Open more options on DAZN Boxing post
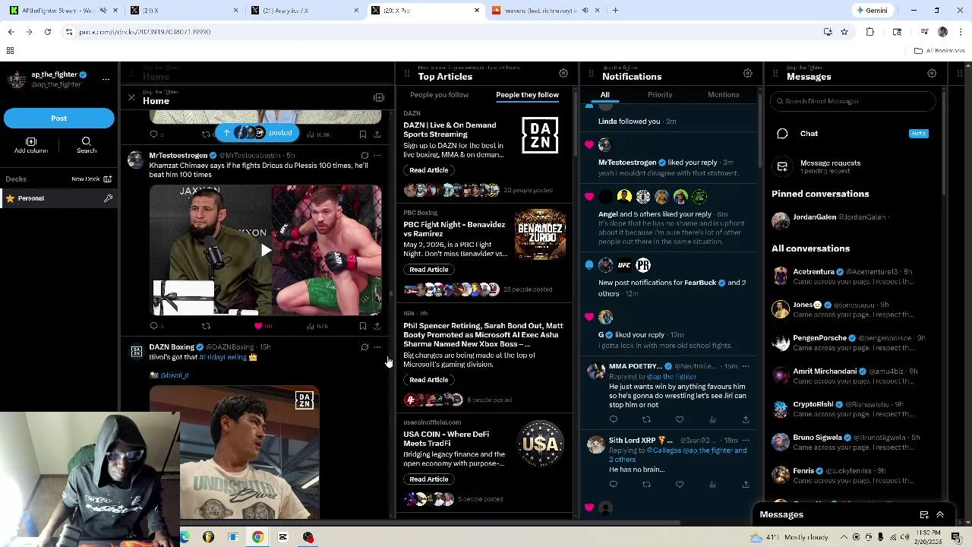The image size is (972, 547). coord(377,347)
